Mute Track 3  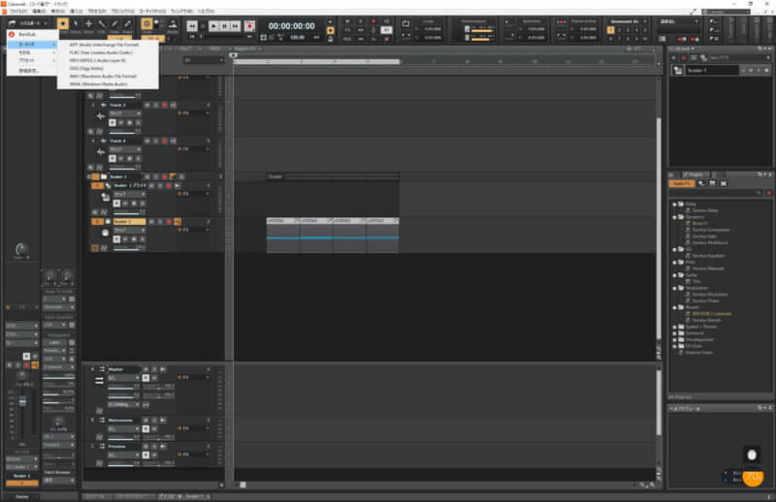click(x=147, y=106)
